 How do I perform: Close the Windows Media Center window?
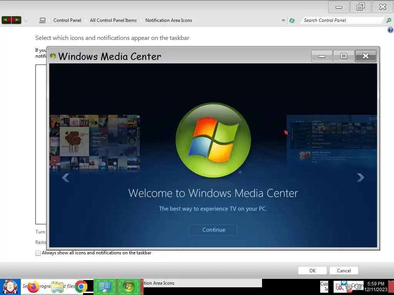(x=366, y=56)
